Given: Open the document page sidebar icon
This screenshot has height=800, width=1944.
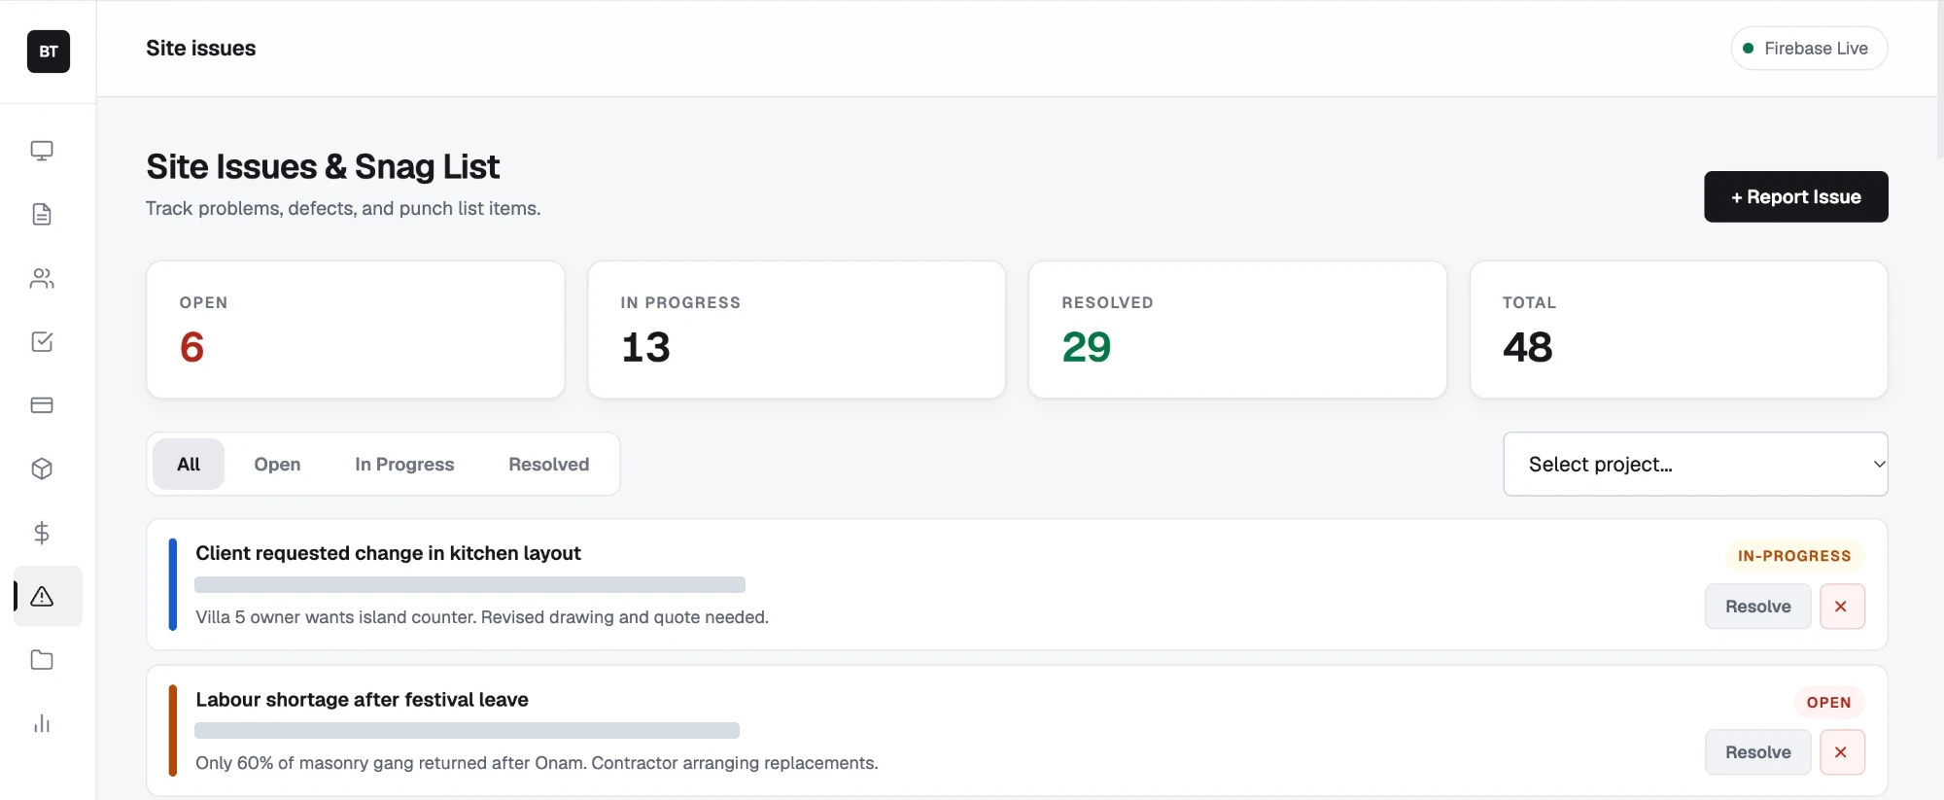Looking at the screenshot, I should click(x=42, y=214).
